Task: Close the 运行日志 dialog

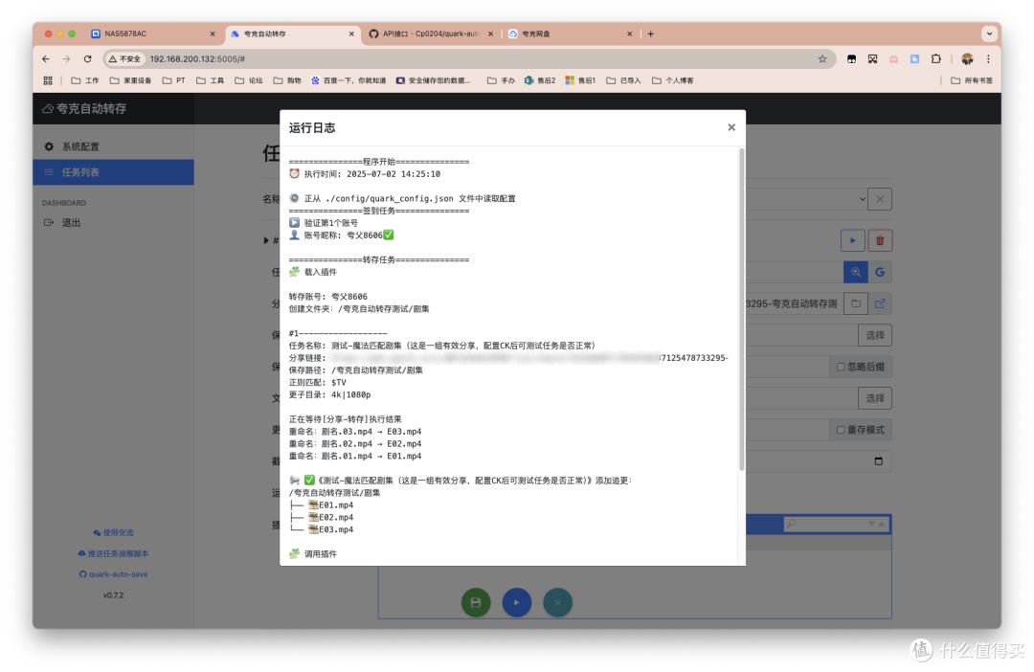Action: (731, 126)
